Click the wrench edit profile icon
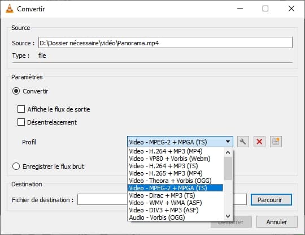This screenshot has width=305, height=235. (x=243, y=142)
